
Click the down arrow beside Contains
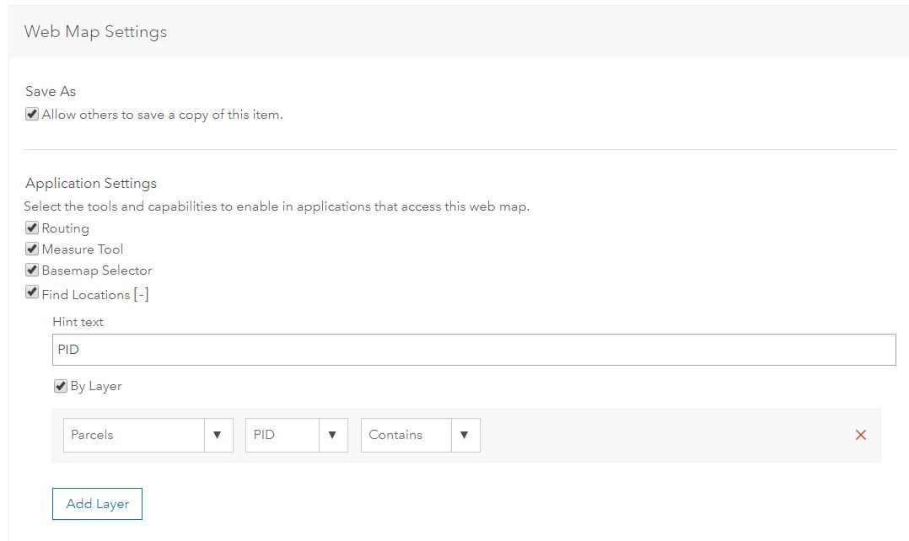click(465, 435)
